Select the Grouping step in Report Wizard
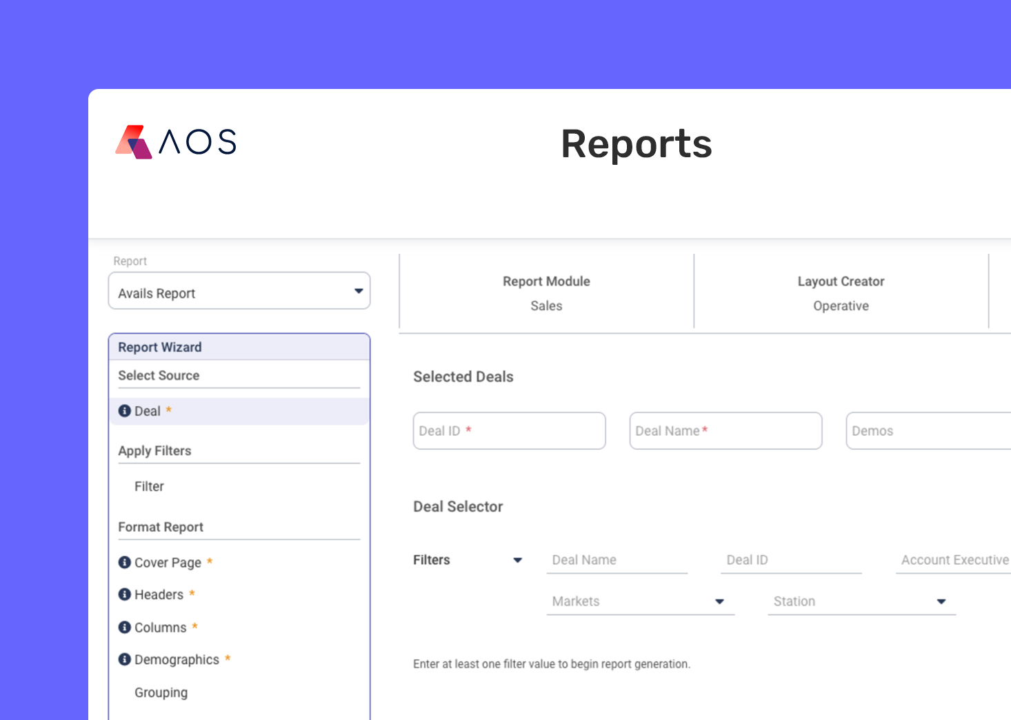Screen dimensions: 1011x720 point(161,692)
